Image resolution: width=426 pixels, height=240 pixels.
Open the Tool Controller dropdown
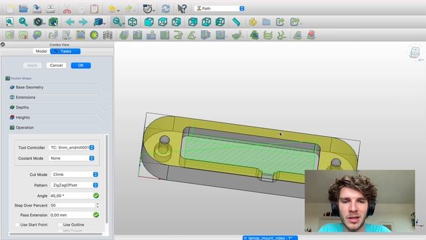[71, 147]
